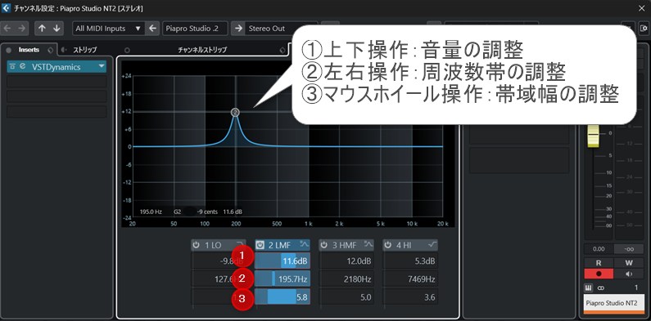Toggle 4 HI band power button
This screenshot has width=651, height=321.
pos(388,245)
